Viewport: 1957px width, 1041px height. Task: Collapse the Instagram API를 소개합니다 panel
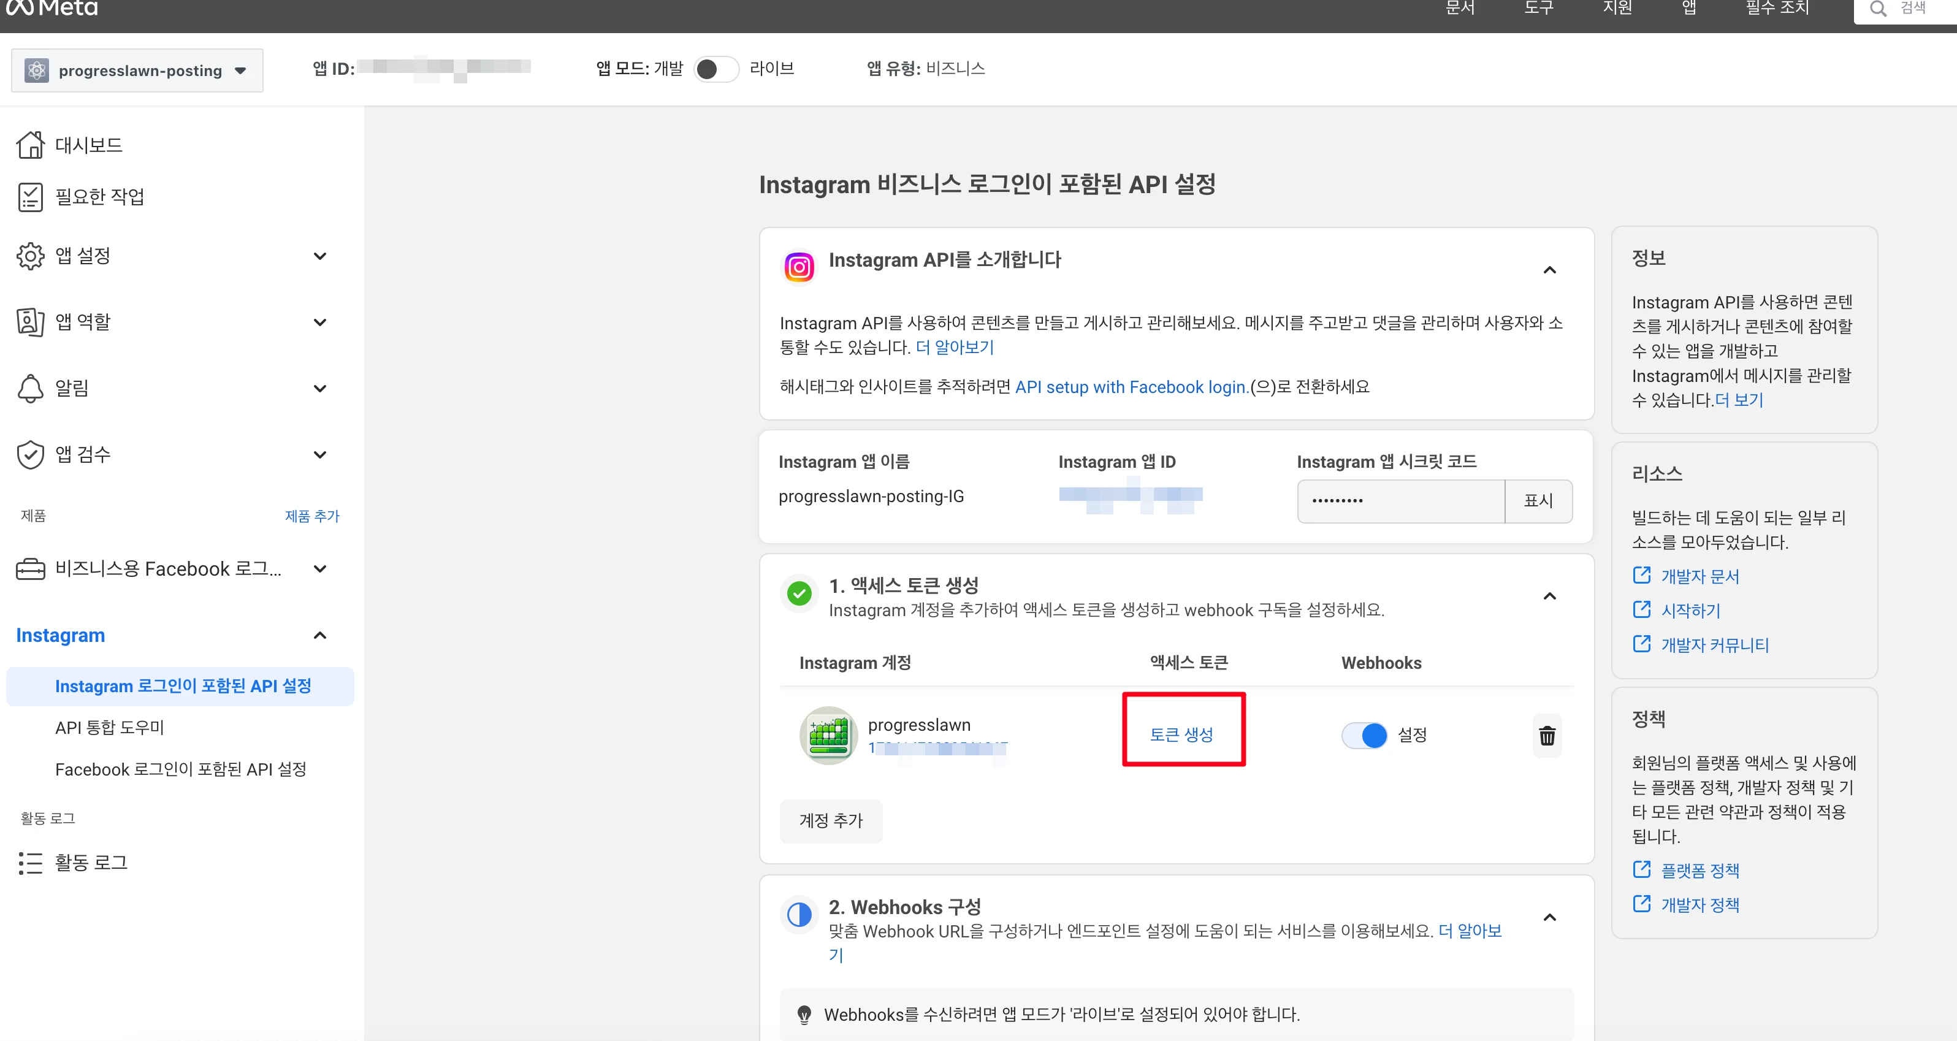point(1550,270)
